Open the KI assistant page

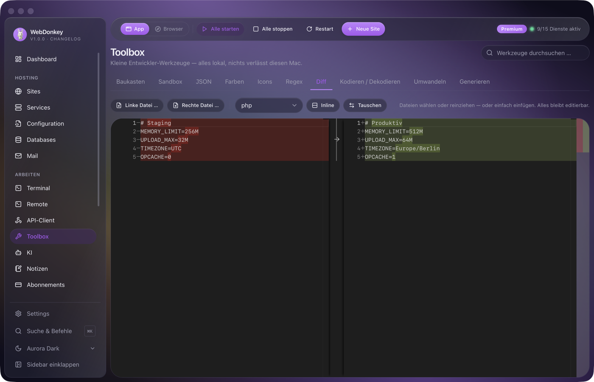[x=53, y=253]
